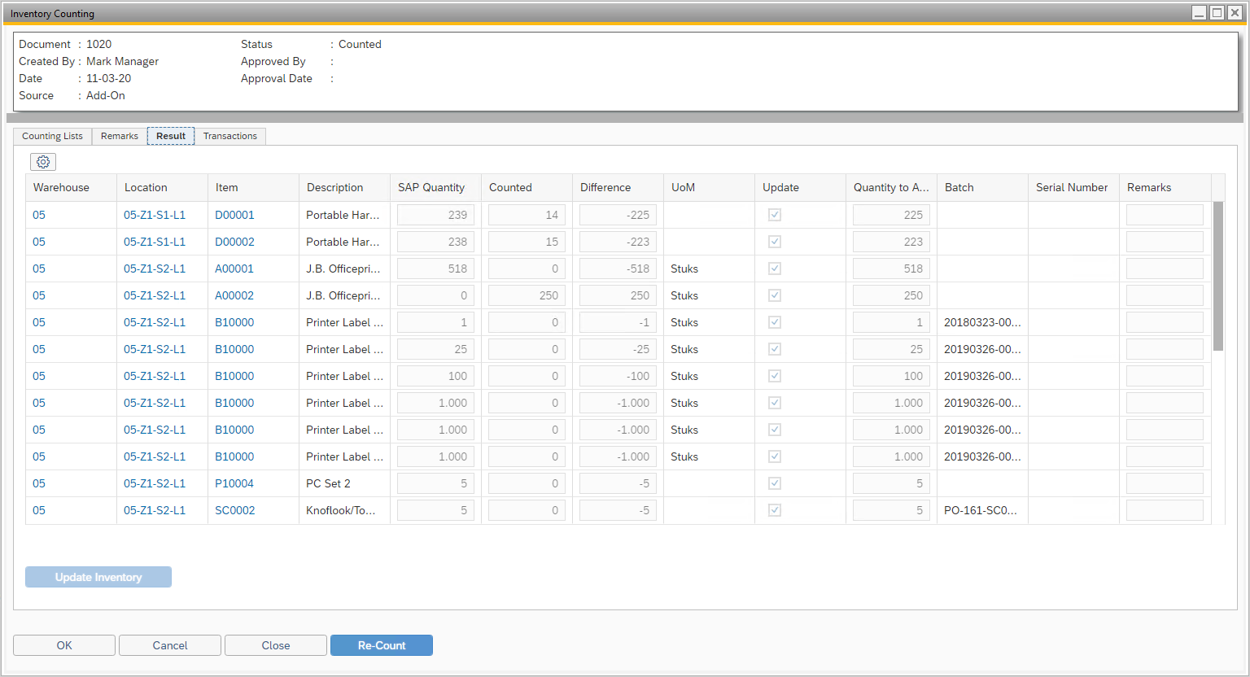Viewport: 1250px width, 677px height.
Task: Open item link SC0002
Action: point(234,510)
